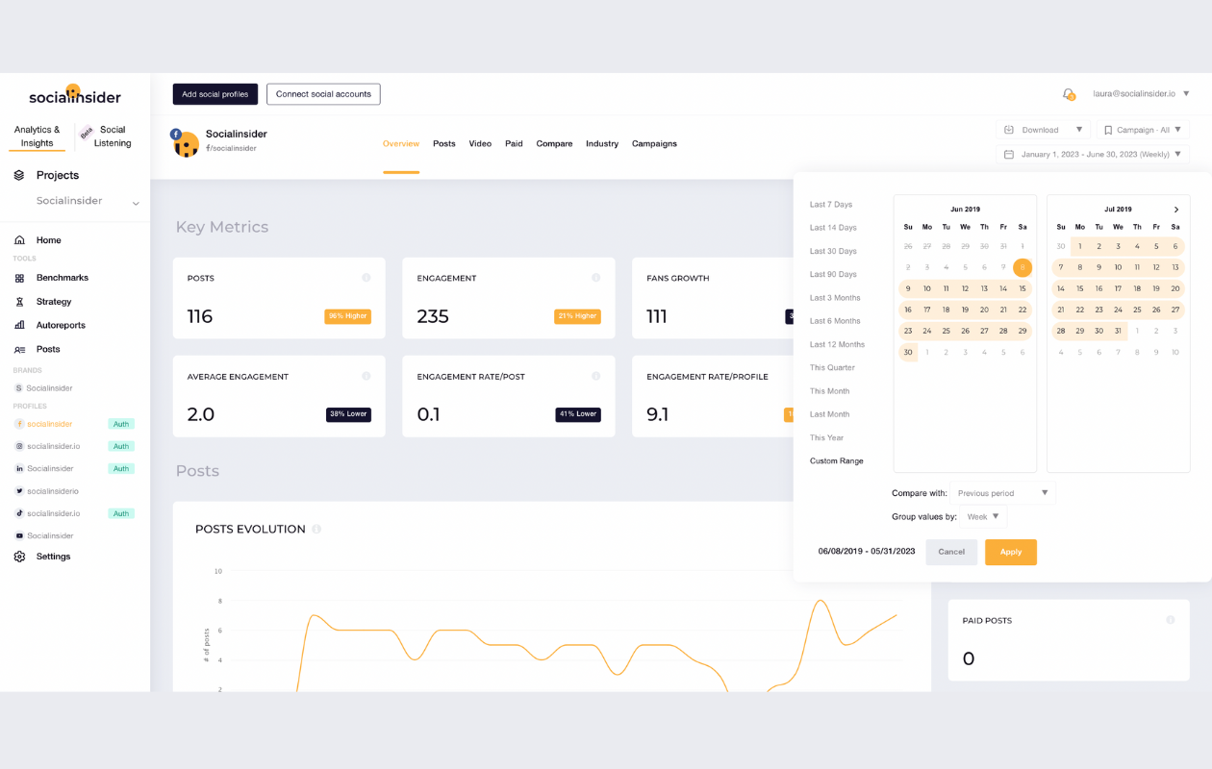Click the Apply button

[x=1011, y=552]
